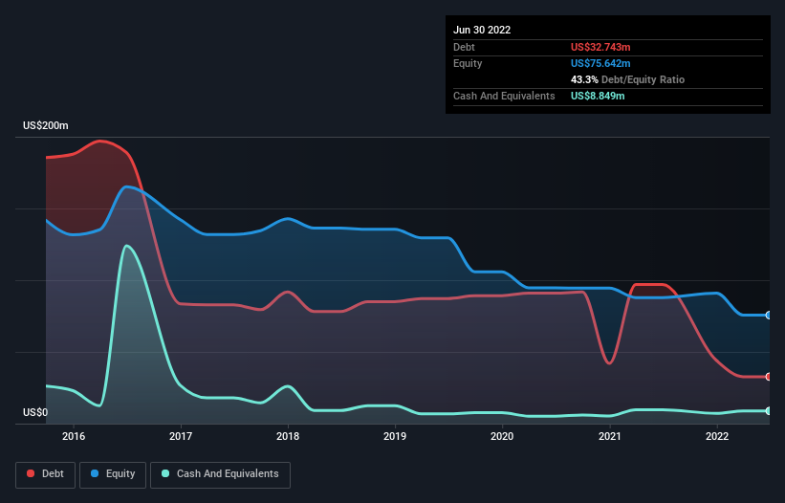
Task: Click the teal Cash endpoint marker
Action: click(769, 411)
